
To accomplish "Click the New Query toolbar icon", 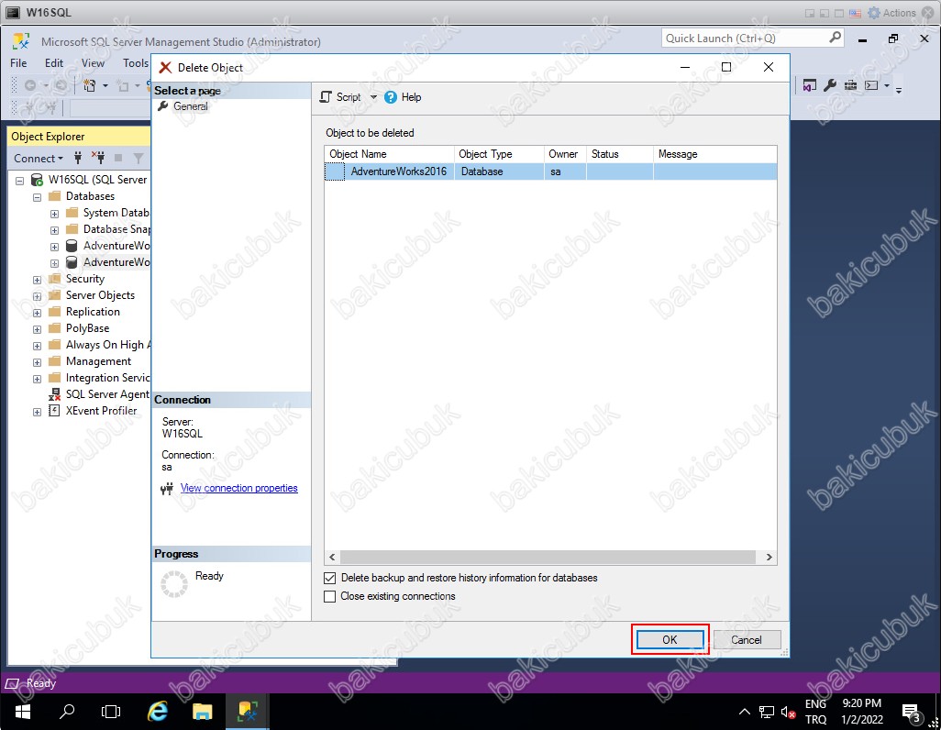I will click(x=89, y=86).
